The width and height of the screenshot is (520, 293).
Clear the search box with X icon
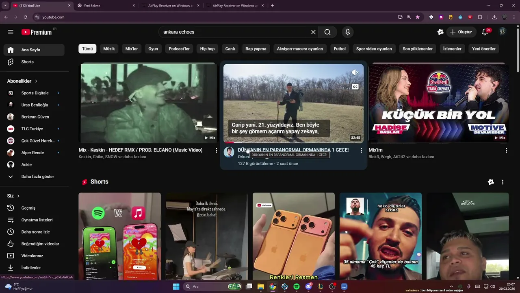313,32
